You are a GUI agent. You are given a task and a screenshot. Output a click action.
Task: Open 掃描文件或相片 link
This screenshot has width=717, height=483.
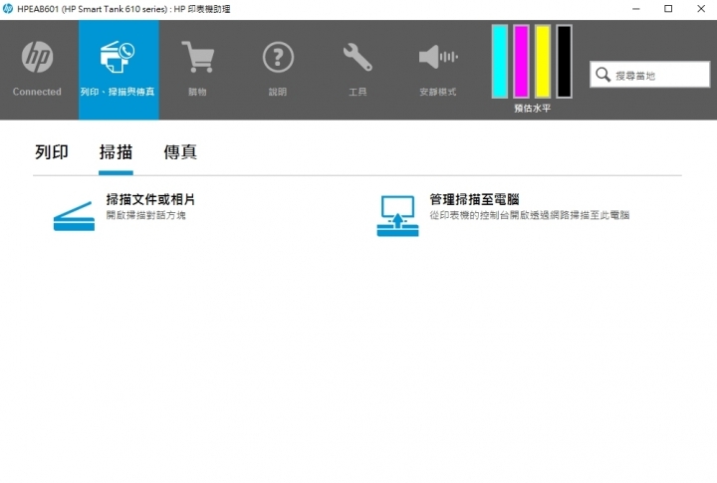point(150,200)
